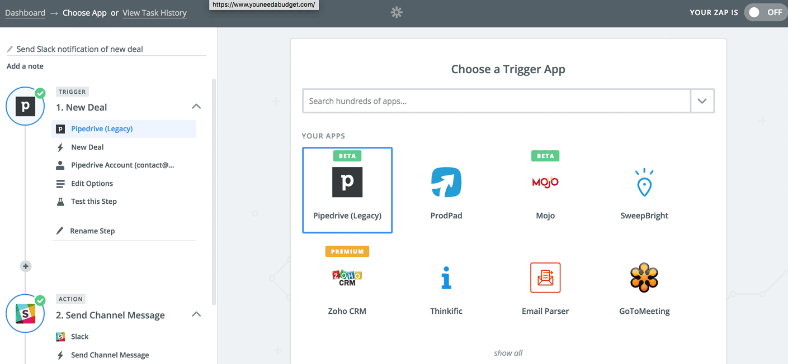788x364 pixels.
Task: Click the TRIGGER label badge
Action: pyautogui.click(x=72, y=92)
